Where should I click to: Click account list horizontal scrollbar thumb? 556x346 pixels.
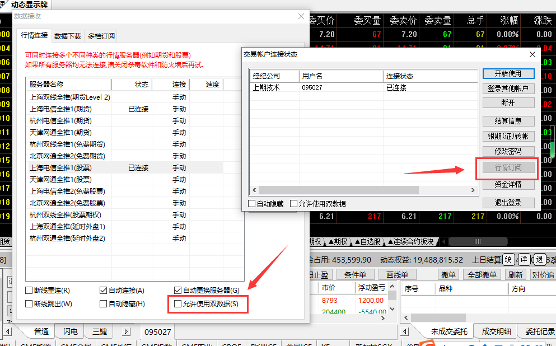[339, 190]
